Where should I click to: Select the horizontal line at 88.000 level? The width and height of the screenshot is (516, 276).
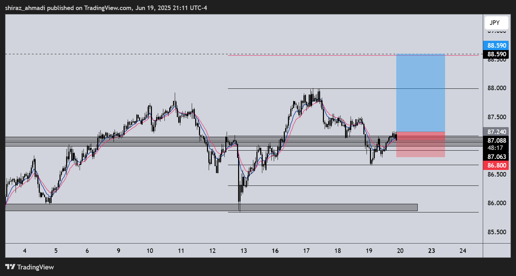point(353,88)
